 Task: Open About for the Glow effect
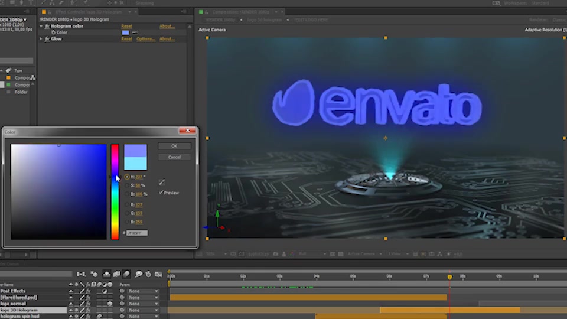pos(167,39)
